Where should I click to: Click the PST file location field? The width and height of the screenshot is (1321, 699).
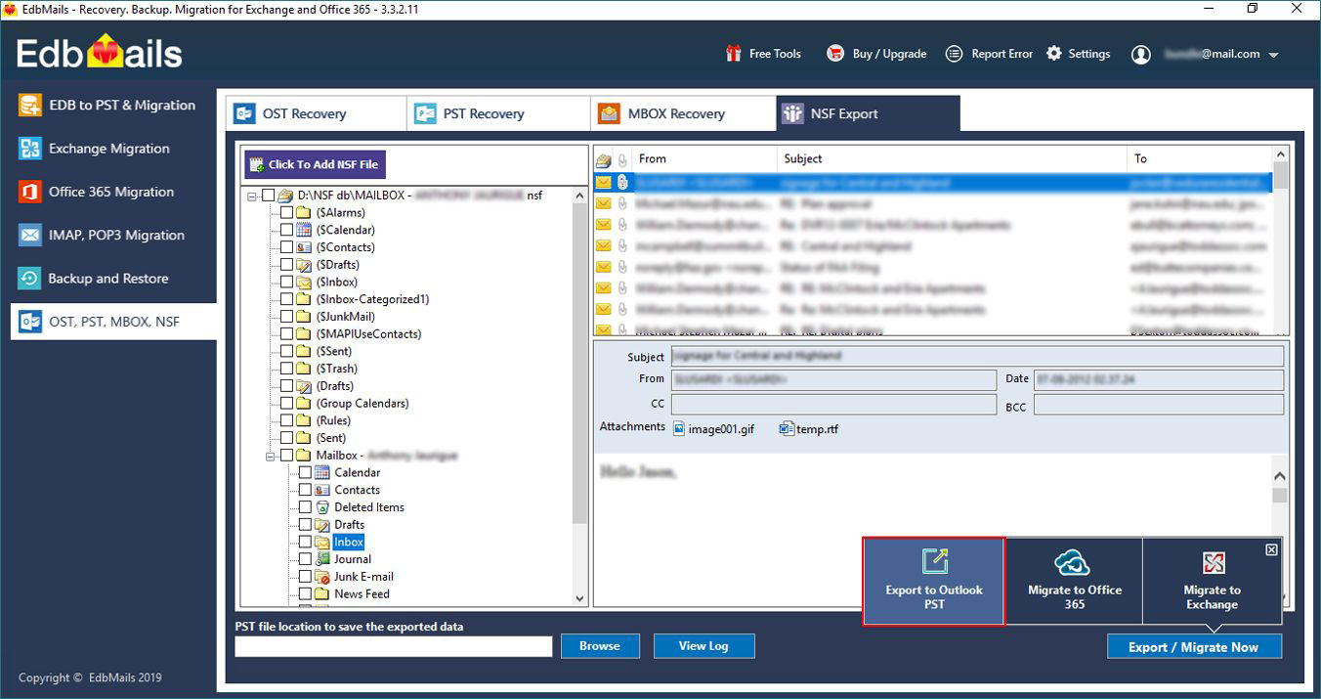(x=394, y=646)
